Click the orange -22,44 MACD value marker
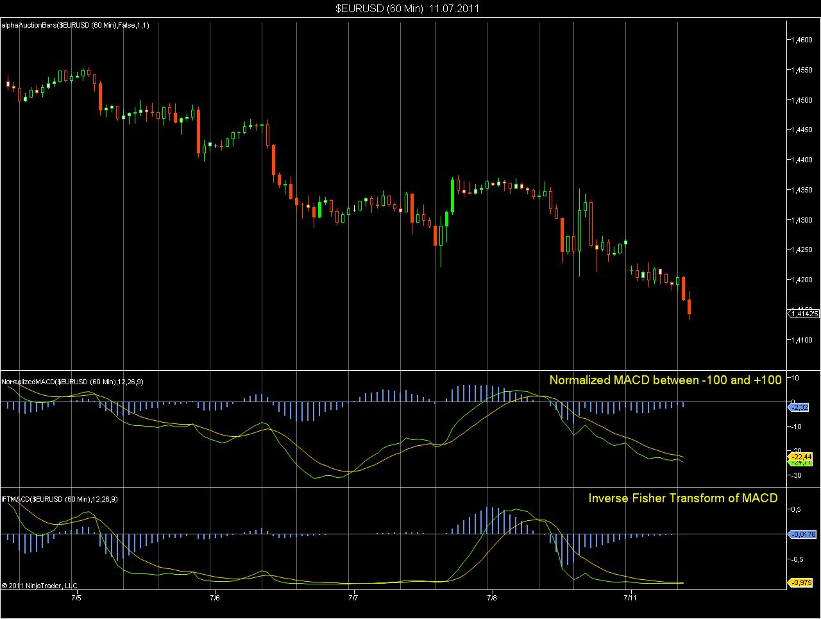821x619 pixels. point(800,456)
